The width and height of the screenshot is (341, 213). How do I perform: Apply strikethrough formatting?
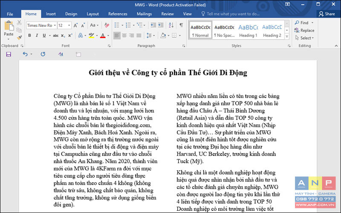click(55, 35)
